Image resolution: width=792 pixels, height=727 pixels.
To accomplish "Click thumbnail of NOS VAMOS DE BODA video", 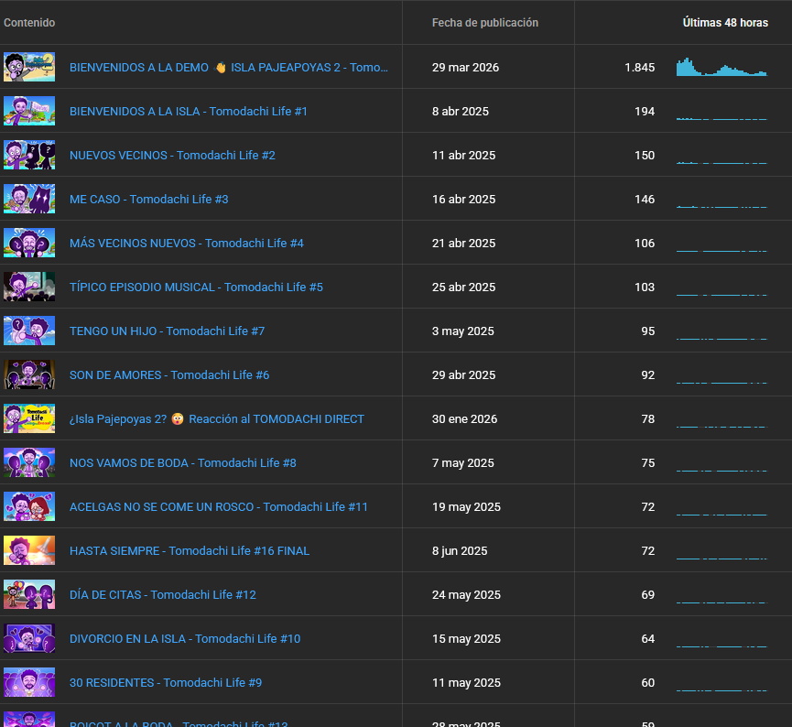I will click(29, 462).
